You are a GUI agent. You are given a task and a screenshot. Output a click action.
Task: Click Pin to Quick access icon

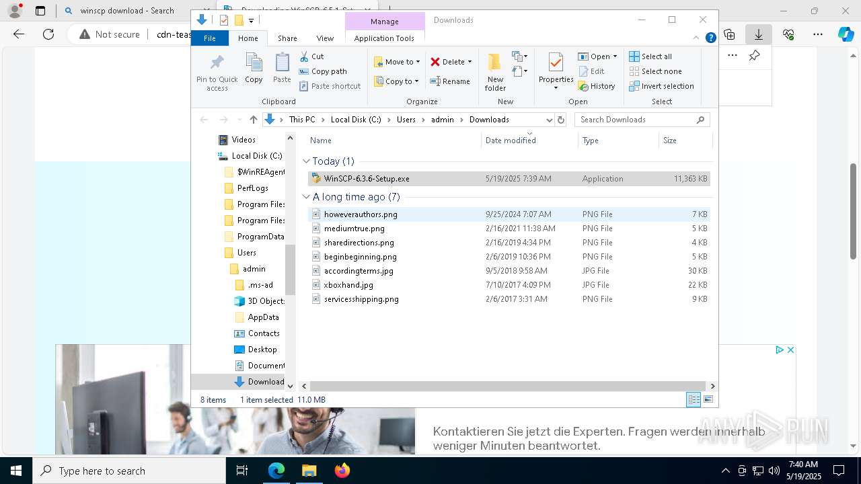(217, 63)
